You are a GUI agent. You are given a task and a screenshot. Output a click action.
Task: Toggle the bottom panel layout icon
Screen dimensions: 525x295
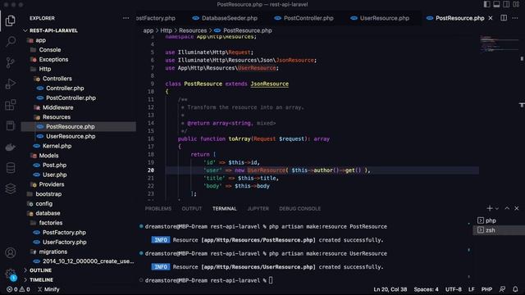496,4
